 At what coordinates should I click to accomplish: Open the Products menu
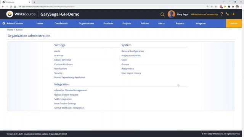pos(108,24)
